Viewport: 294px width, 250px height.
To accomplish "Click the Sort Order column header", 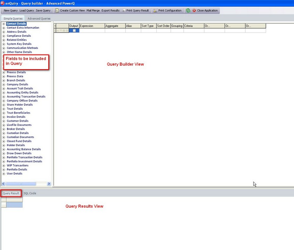I will [x=163, y=26].
